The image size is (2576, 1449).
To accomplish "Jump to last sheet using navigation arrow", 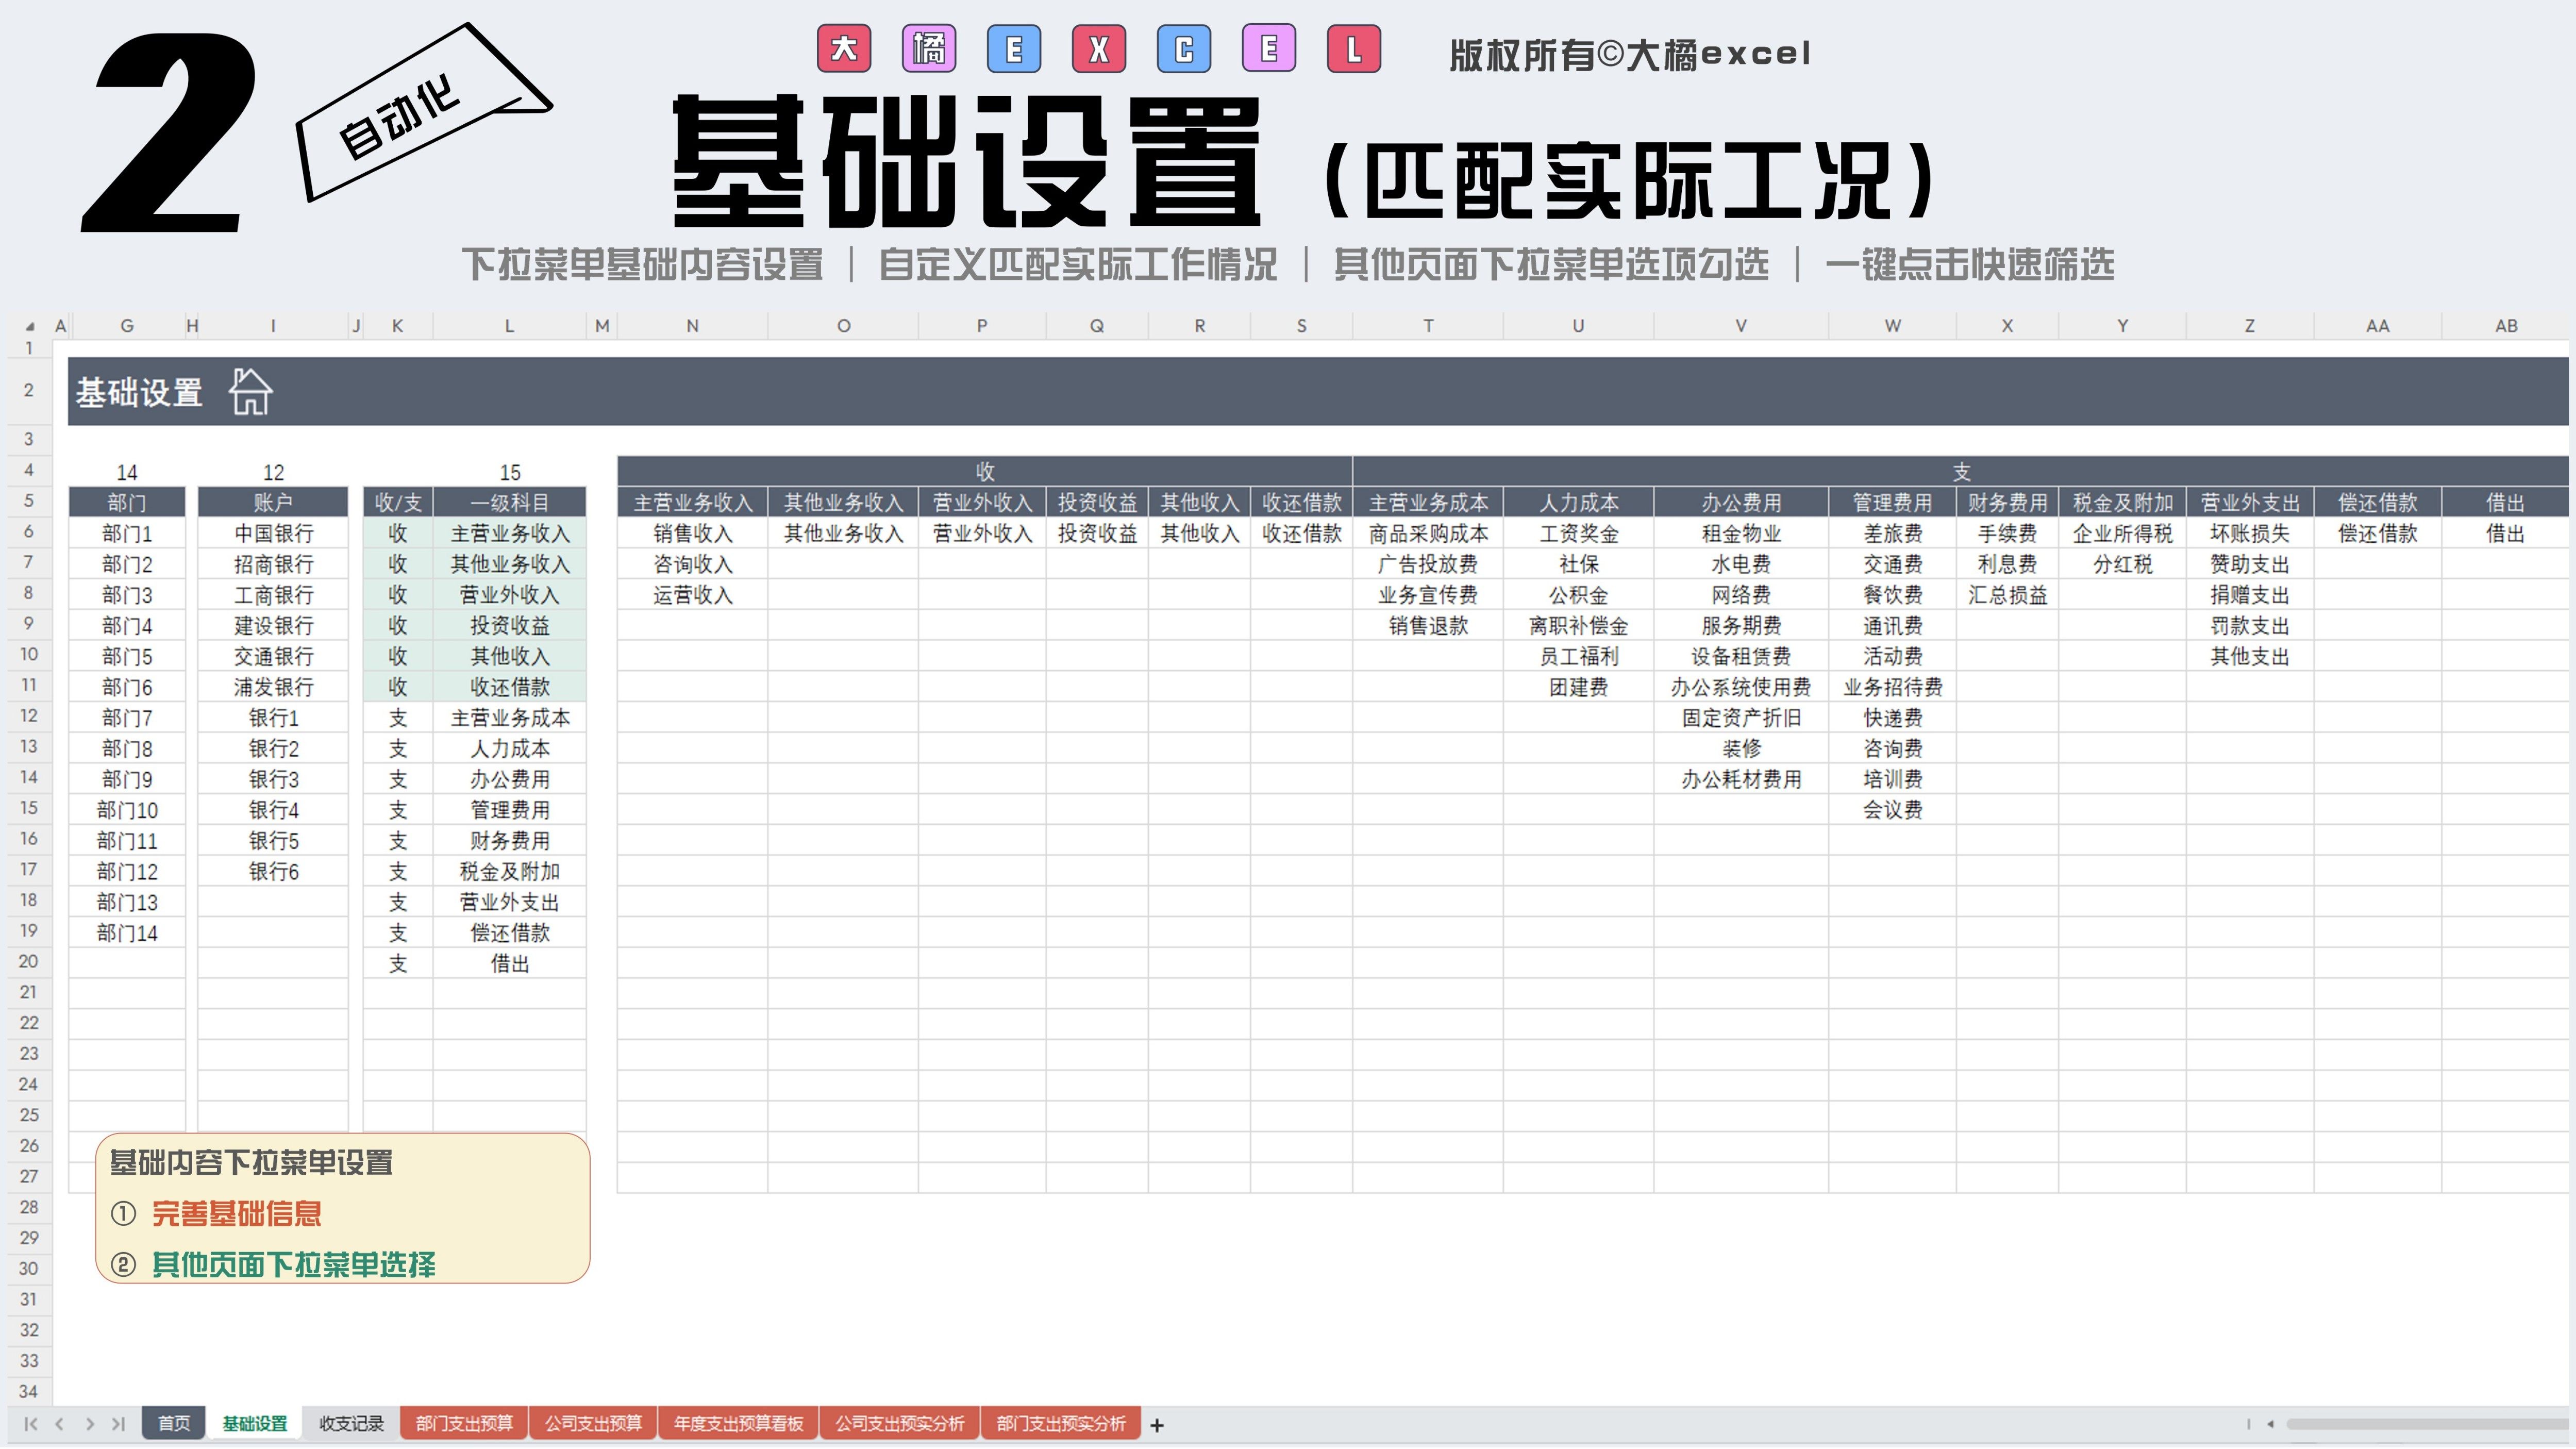I will [x=119, y=1423].
